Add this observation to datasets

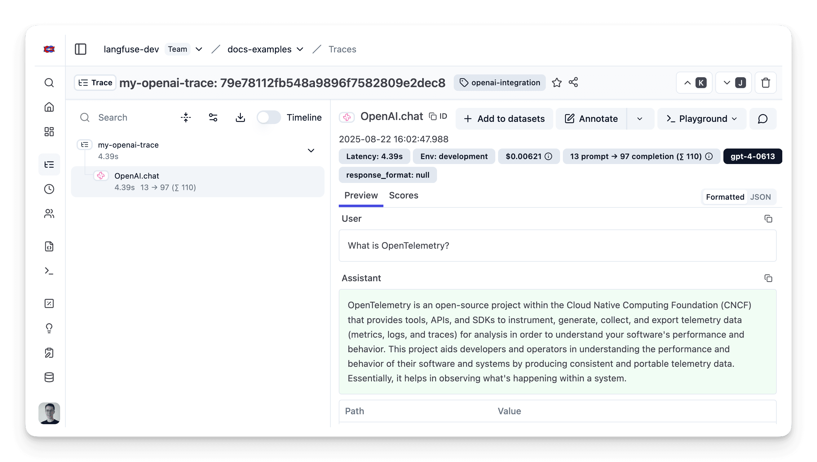(504, 118)
